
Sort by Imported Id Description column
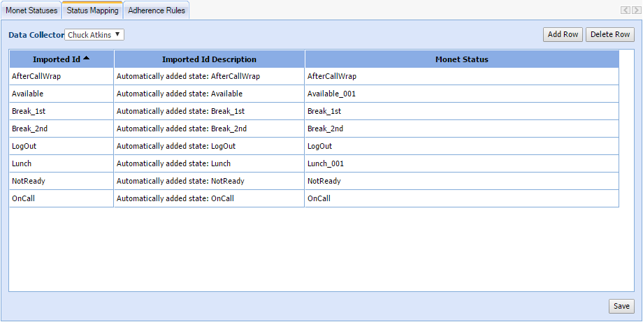[209, 59]
